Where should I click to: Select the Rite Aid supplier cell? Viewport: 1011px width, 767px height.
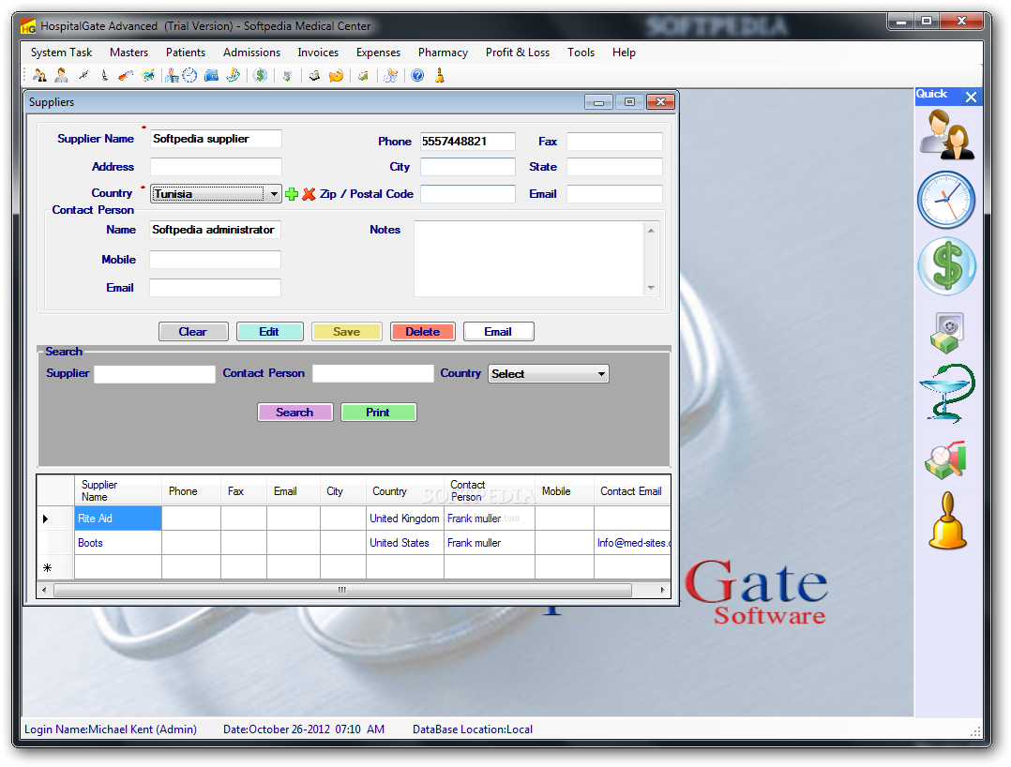pos(118,519)
